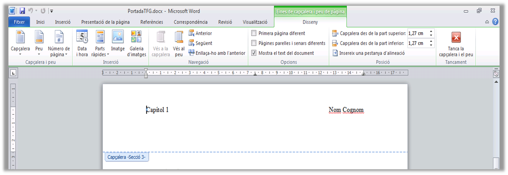Switch to the Visualització tab

tap(255, 22)
